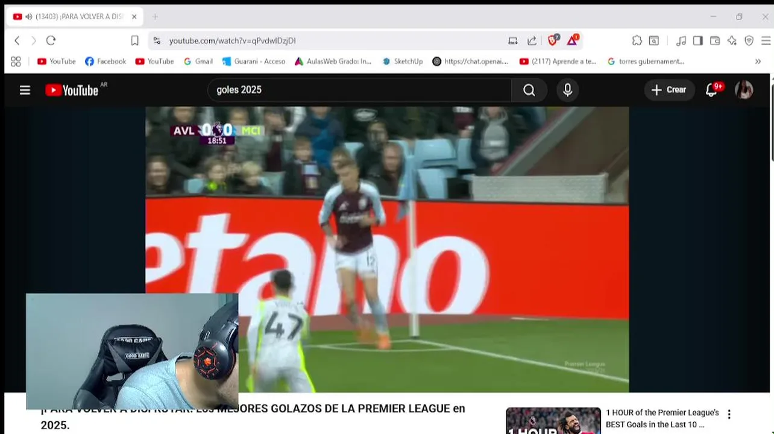Screen dimensions: 774x434
Task: Go back to the previous page
Action: 17,40
